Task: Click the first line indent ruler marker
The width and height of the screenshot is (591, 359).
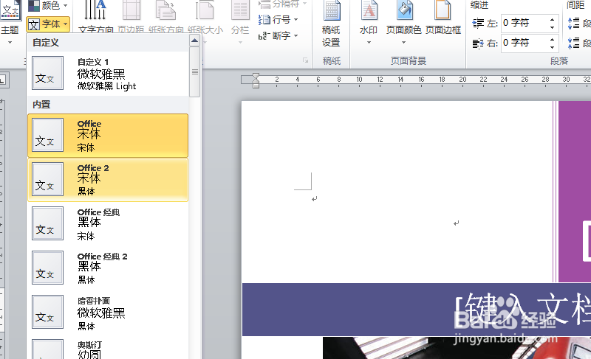Action: (256, 77)
